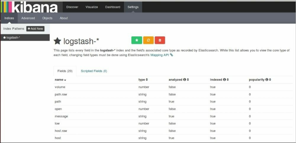Click the open field name
Screen dimensions: 296x143
tap(58, 109)
